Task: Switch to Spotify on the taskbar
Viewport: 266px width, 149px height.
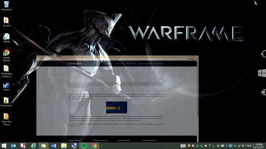Action: point(84,146)
